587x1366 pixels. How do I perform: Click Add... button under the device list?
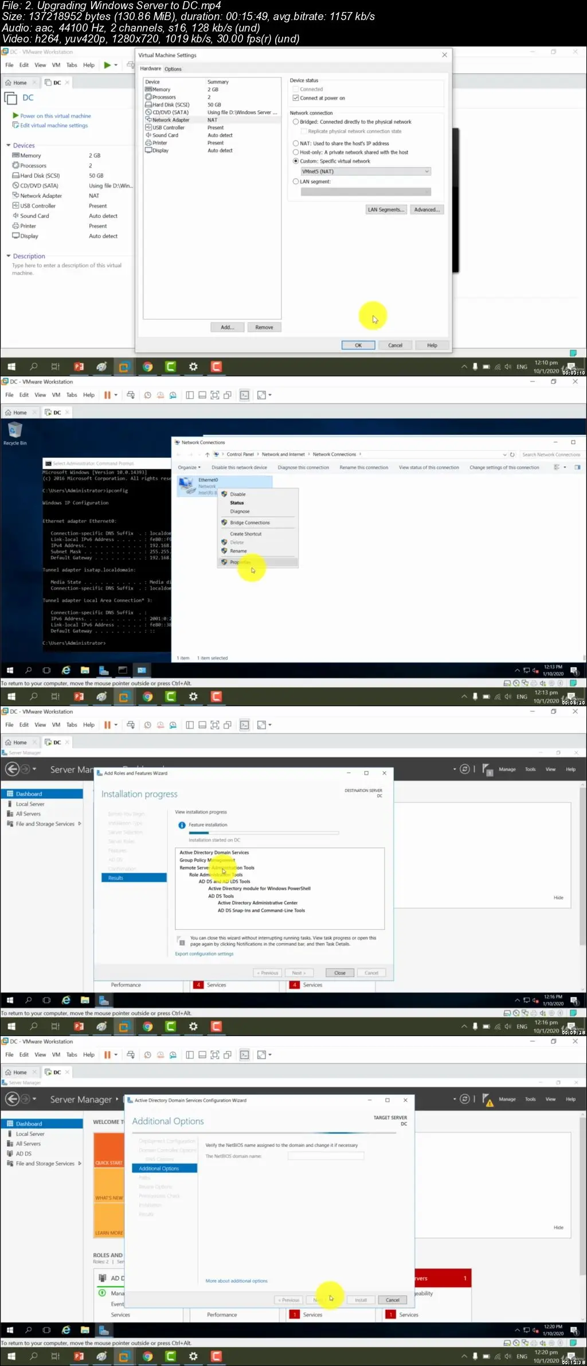pos(228,328)
